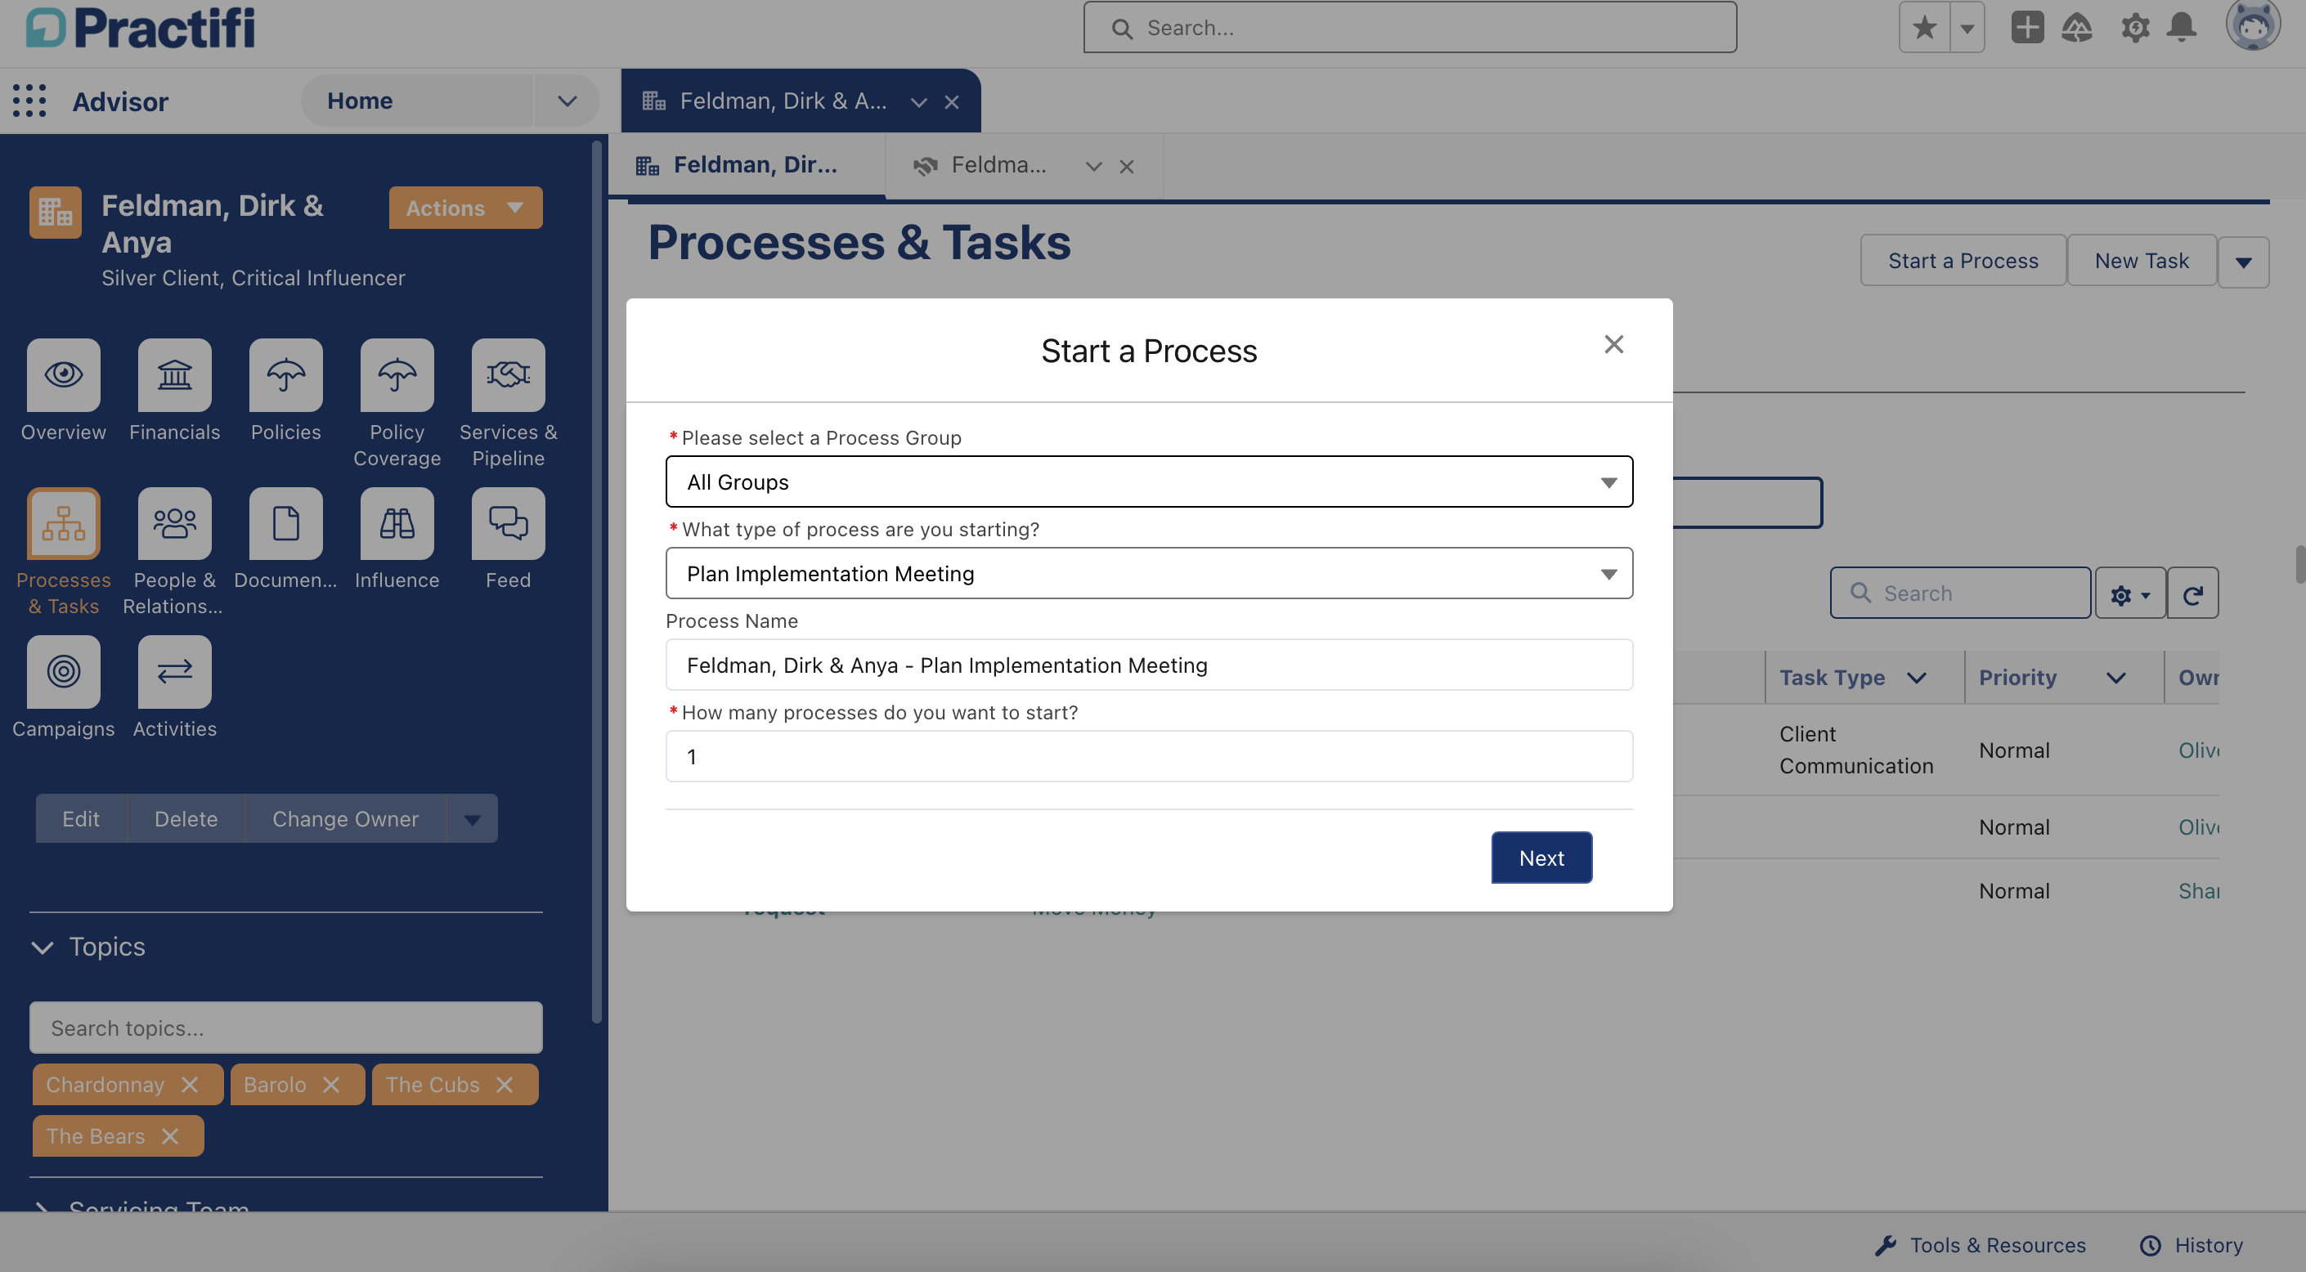Open Feldma... subtab options chevron

click(1093, 167)
